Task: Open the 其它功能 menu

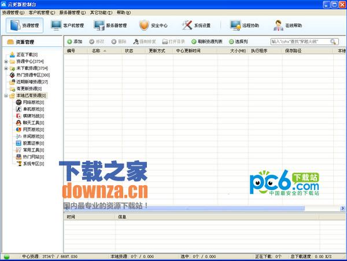Action: coord(101,12)
